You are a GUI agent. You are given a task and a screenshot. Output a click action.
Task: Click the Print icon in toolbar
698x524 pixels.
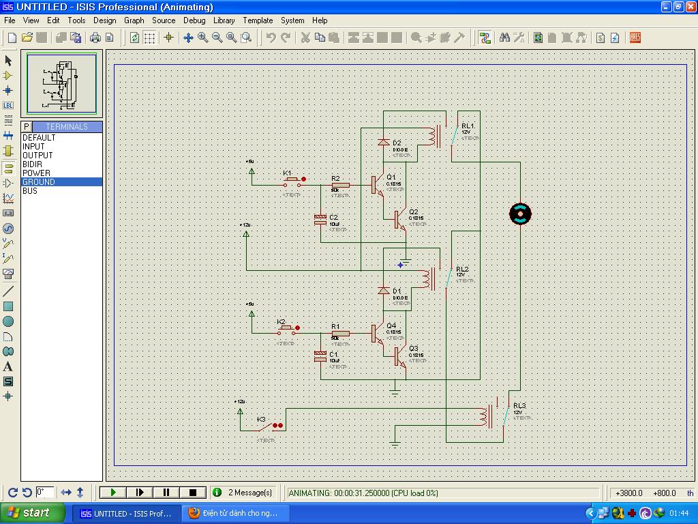[95, 38]
